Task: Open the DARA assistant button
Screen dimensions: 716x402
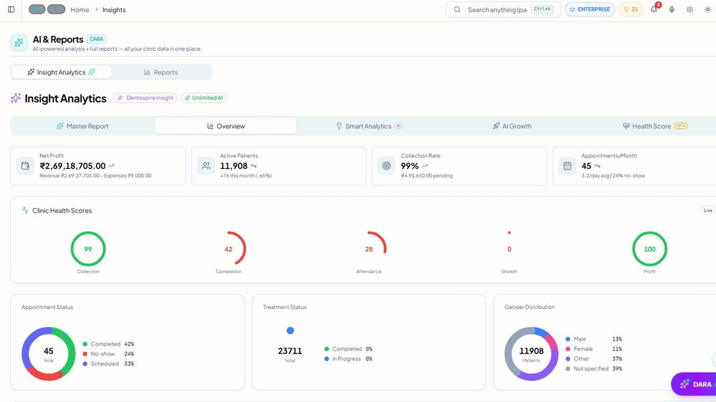Action: (x=694, y=384)
